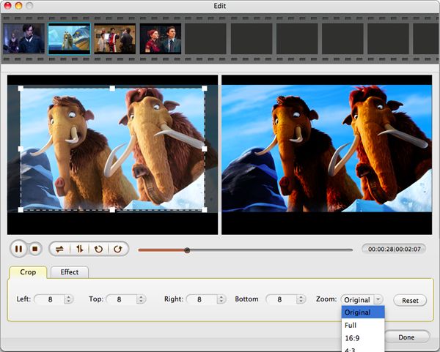The height and width of the screenshot is (352, 440).
Task: Flip video horizontally icon
Action: click(59, 249)
